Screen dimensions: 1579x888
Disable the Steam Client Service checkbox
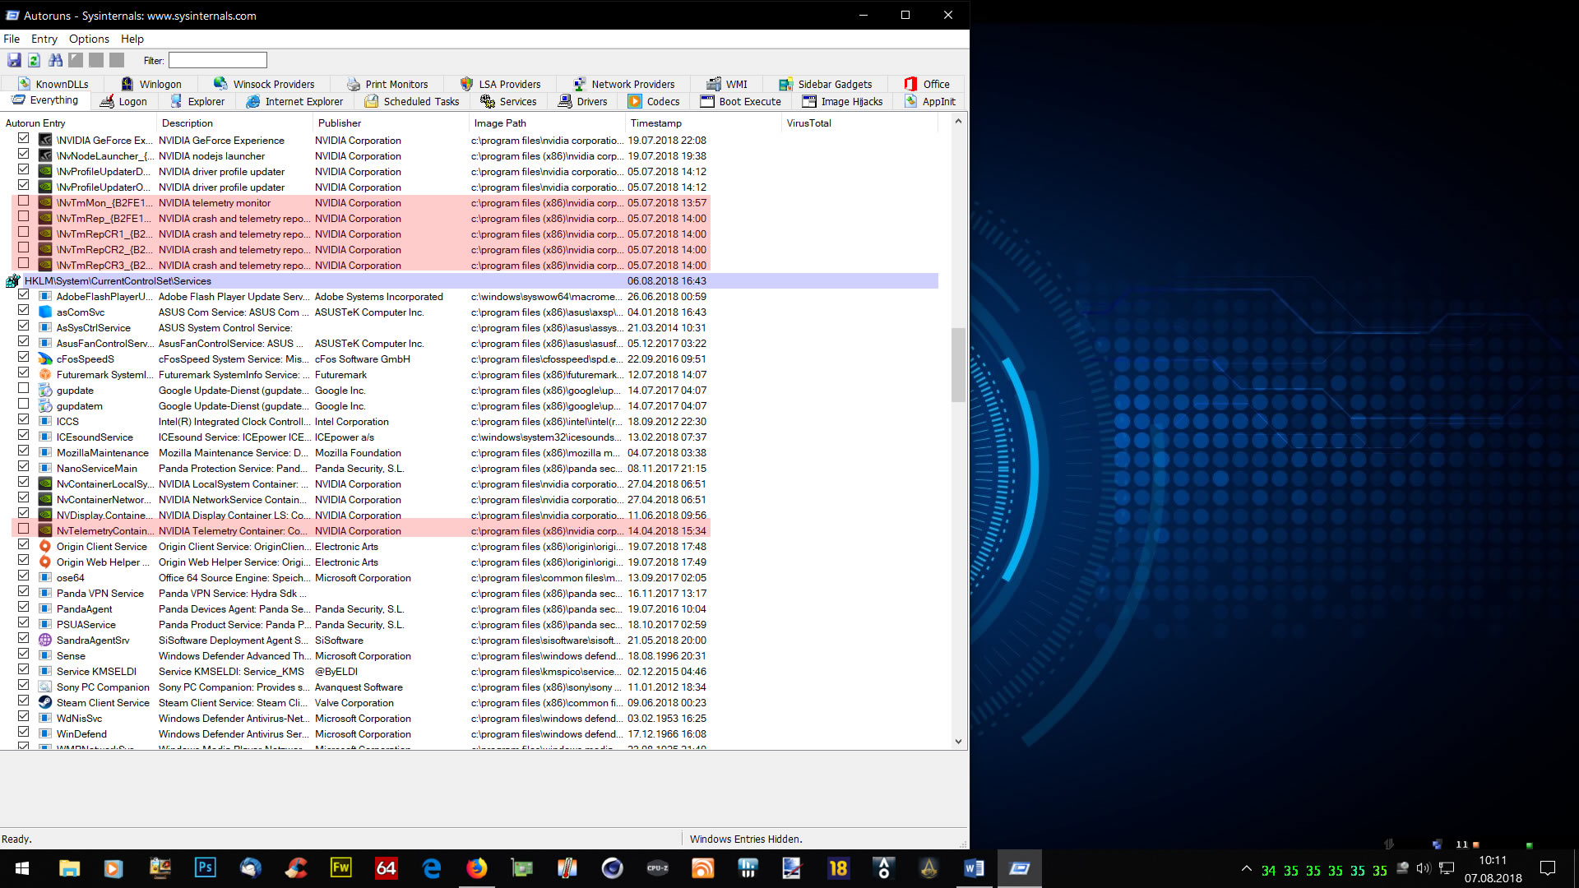point(24,702)
